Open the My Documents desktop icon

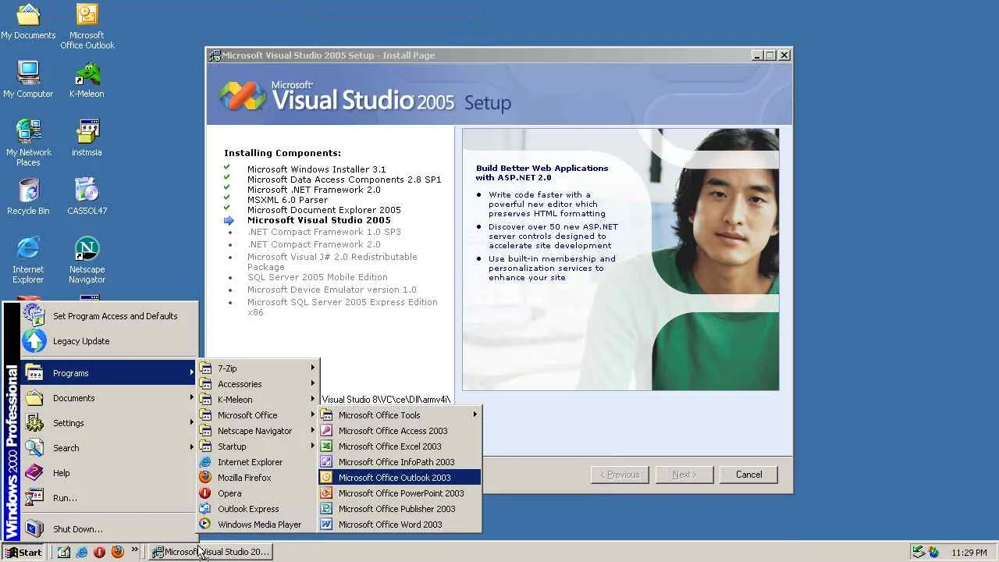(28, 21)
